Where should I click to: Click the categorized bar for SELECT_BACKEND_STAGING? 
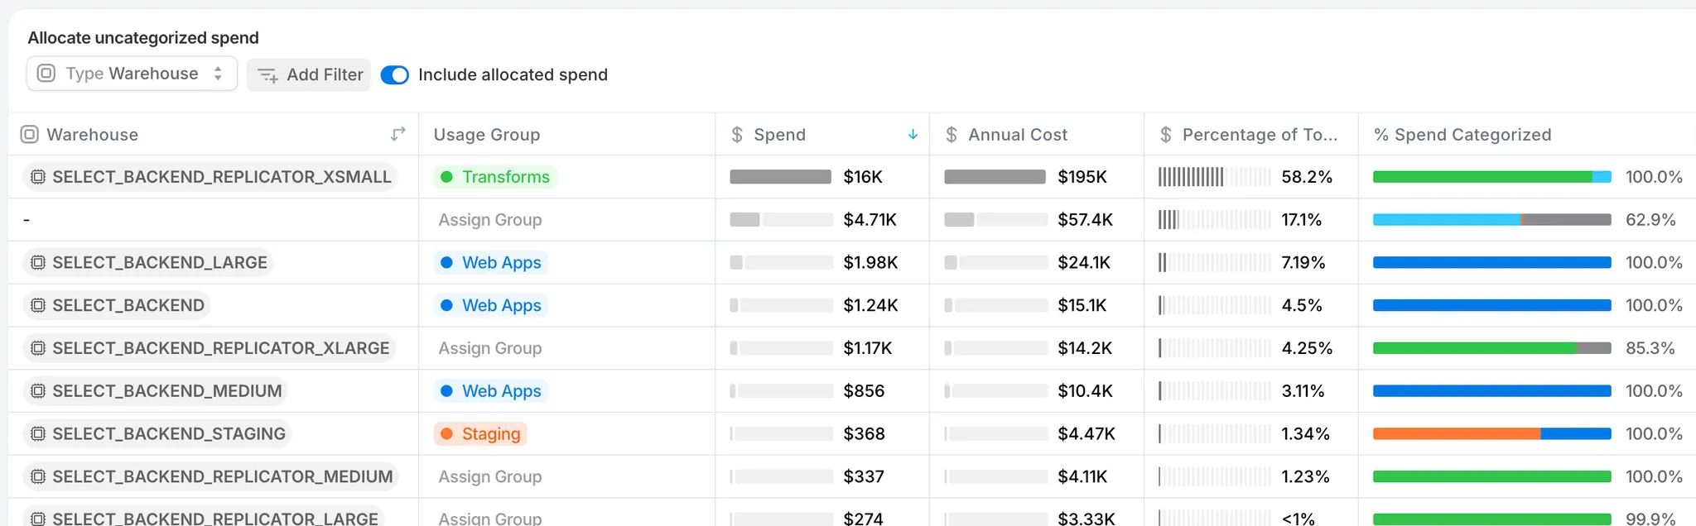point(1491,434)
